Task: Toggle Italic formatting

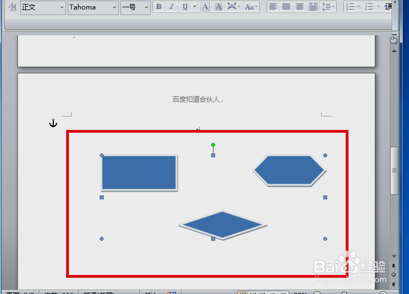Action: 171,7
